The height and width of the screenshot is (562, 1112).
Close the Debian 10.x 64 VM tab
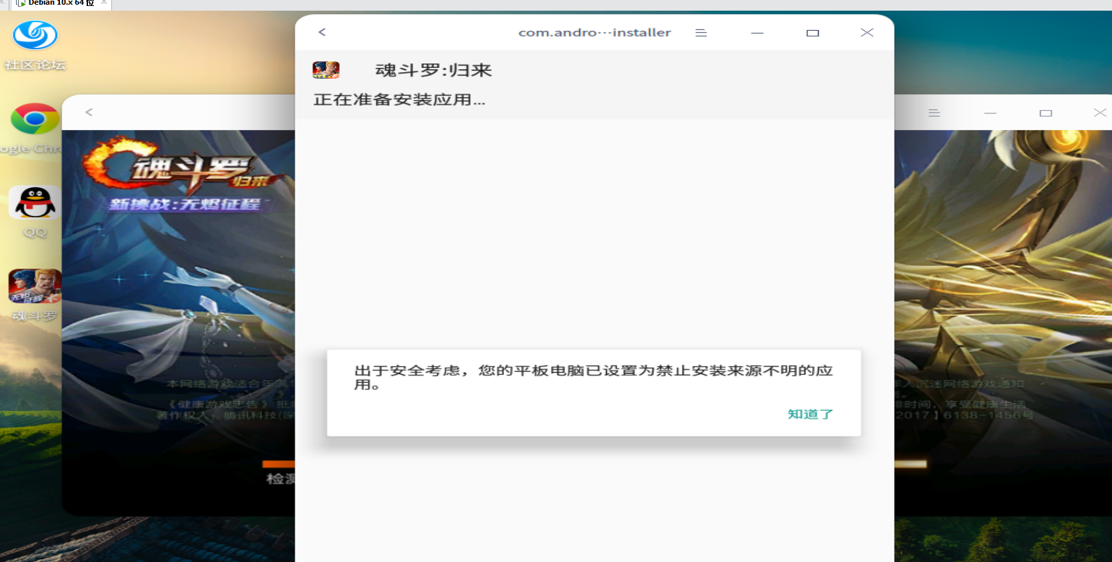click(x=104, y=3)
